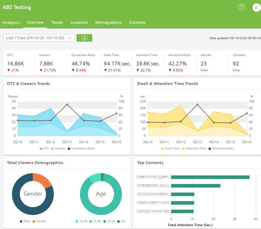Viewport: 261px width, 229px height.
Task: Click View link under Devices
Action: pyautogui.click(x=204, y=70)
